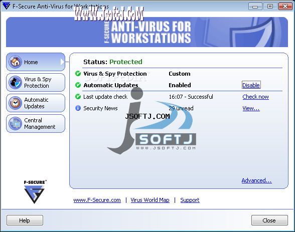Click the 'Security News' label
Image resolution: width=295 pixels, height=232 pixels.
(100, 108)
